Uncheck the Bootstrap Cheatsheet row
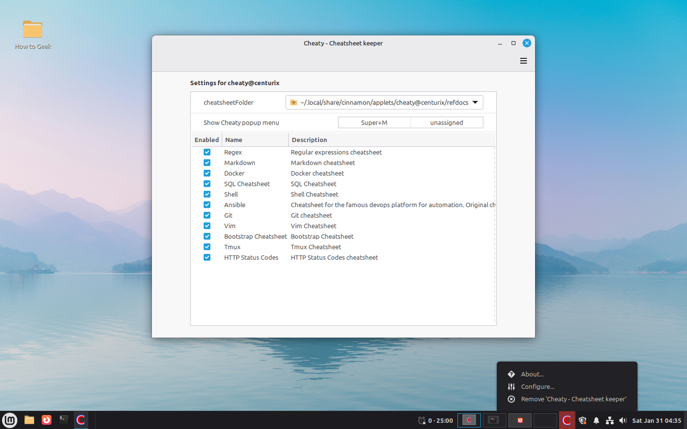Viewport: 687px width, 429px height. click(x=207, y=236)
